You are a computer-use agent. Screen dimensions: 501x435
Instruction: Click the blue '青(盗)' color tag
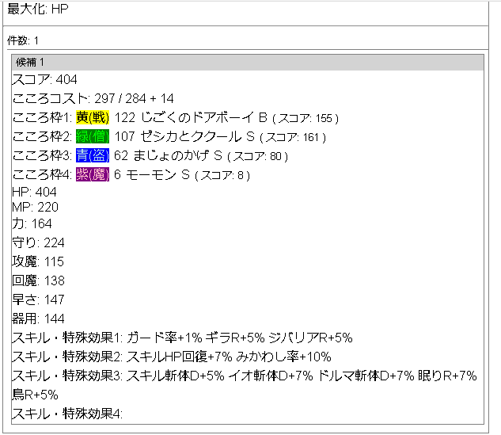[93, 156]
